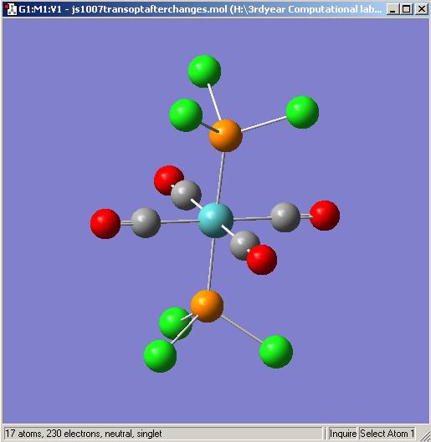Select the upper orange phosphorus atom
Screen dimensions: 431x442
tap(225, 135)
